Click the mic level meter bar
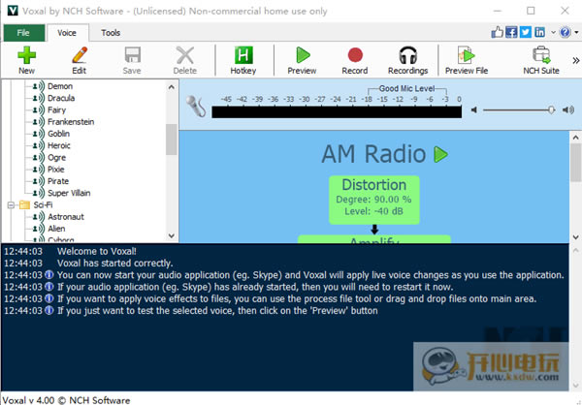The image size is (582, 405). 337,112
